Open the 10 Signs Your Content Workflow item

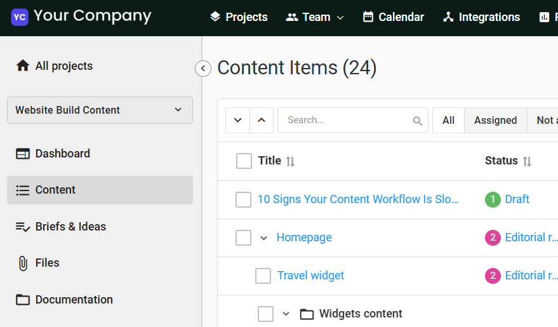[x=358, y=199]
